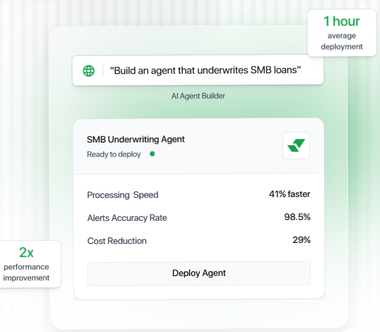380x332 pixels.
Task: Select the AI Agent Builder caption
Action: [x=198, y=96]
